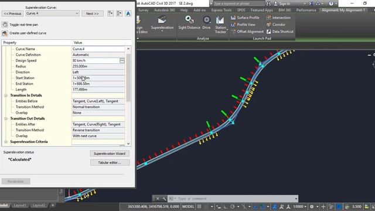Select the Alignment: My Alignment-1 tab
Image resolution: width=375 pixels, height=211 pixels.
point(343,11)
